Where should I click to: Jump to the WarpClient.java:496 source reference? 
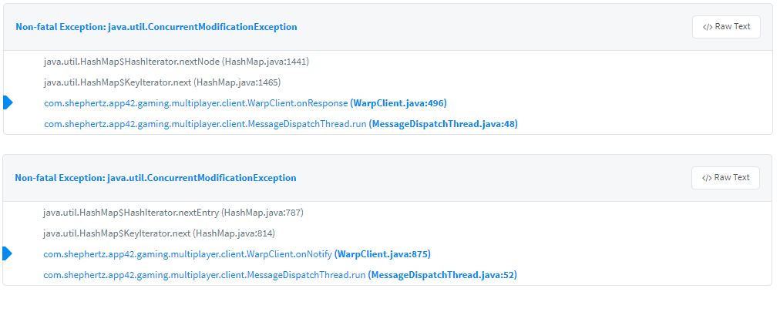point(398,103)
